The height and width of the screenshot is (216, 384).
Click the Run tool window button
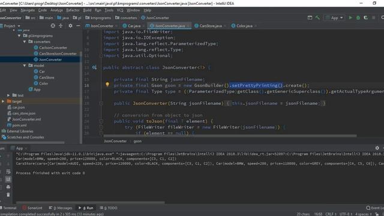(86, 208)
